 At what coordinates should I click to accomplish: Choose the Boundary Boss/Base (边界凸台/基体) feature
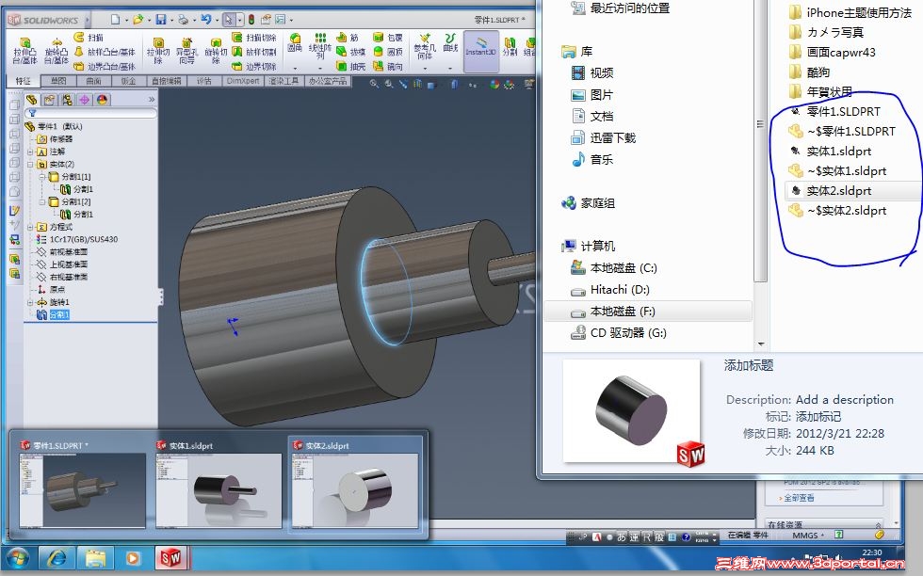tap(105, 67)
